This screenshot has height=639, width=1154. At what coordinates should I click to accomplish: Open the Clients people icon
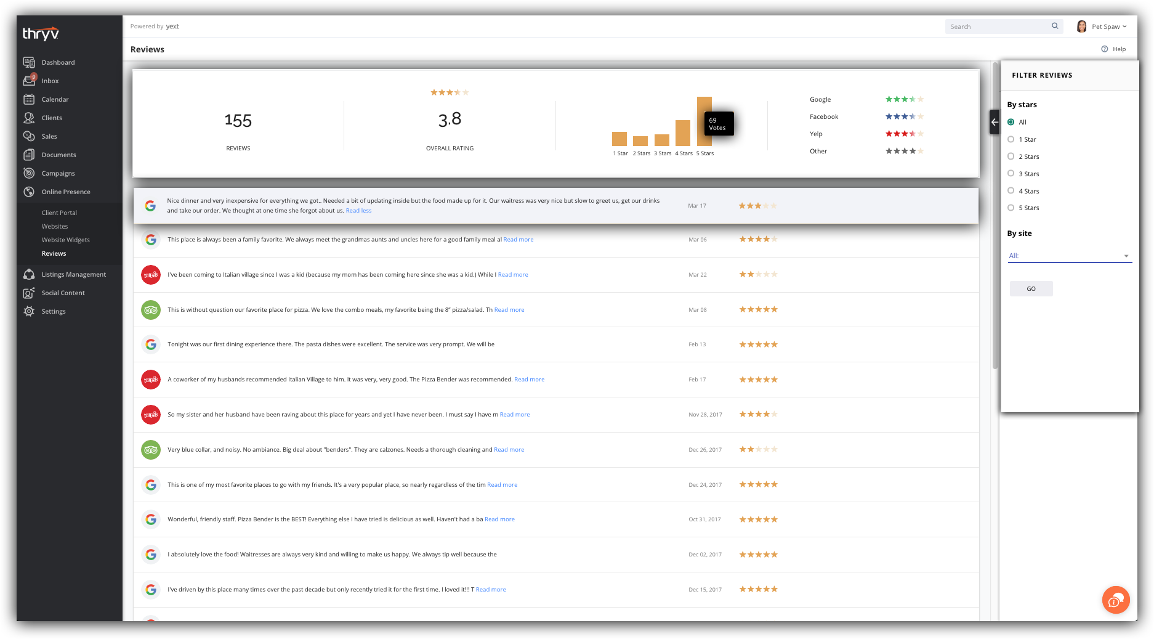pyautogui.click(x=29, y=118)
